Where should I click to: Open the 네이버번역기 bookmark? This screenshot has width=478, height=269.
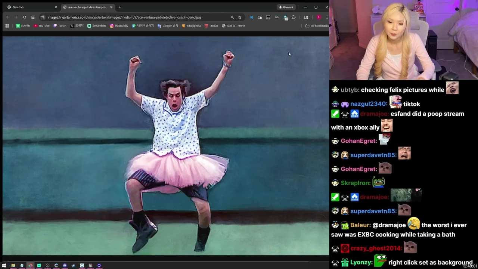tap(143, 26)
